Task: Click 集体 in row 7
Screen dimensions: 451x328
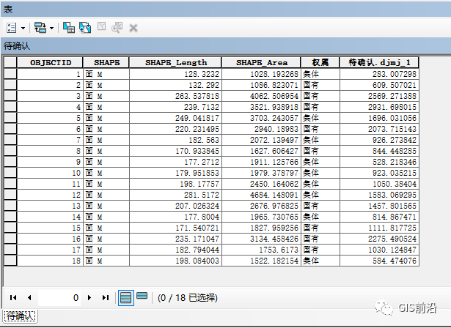Action: (x=311, y=140)
